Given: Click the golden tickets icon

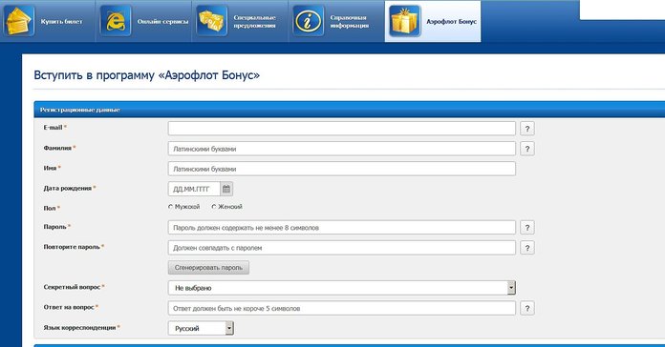Looking at the screenshot, I should click(19, 21).
